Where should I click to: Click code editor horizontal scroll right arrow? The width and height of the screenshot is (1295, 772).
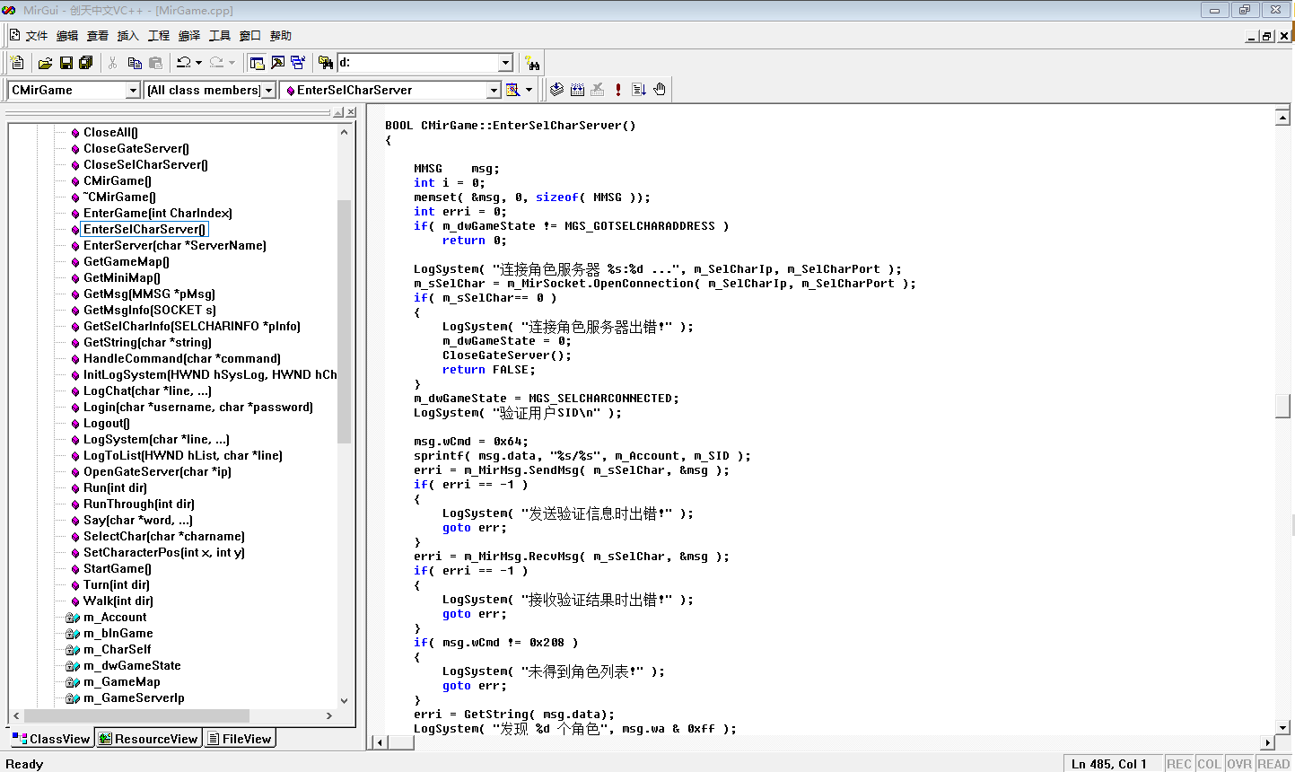pos(1268,742)
